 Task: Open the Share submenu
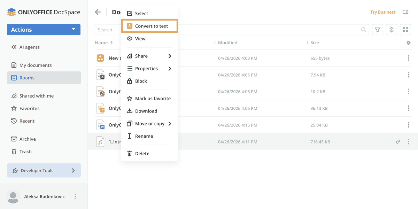[150, 56]
